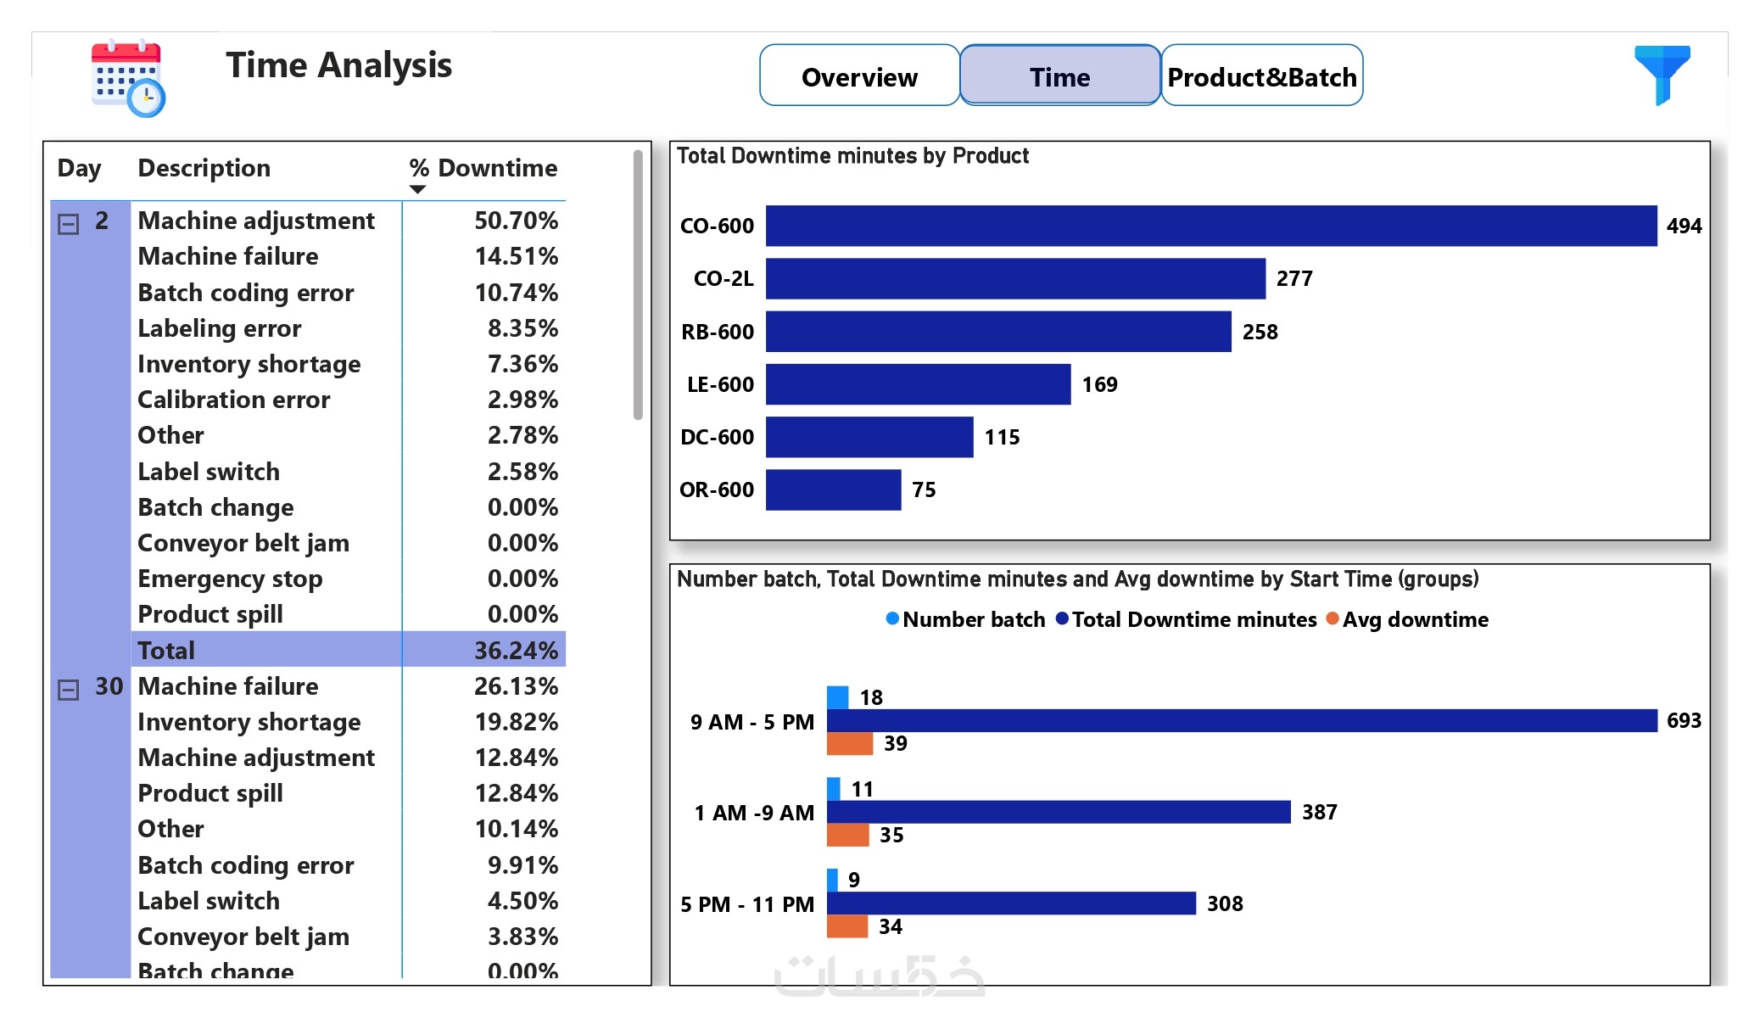Collapse the Day 30 group
Screen dimensions: 1760x1018
68,690
